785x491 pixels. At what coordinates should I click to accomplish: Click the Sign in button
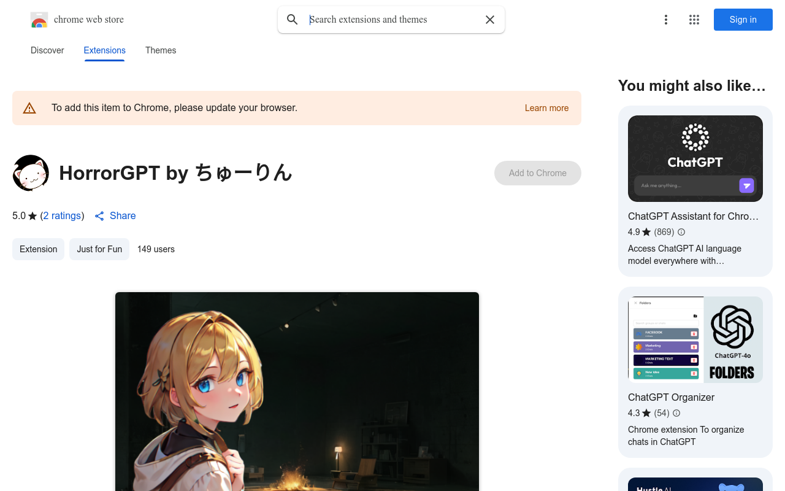coord(743,20)
